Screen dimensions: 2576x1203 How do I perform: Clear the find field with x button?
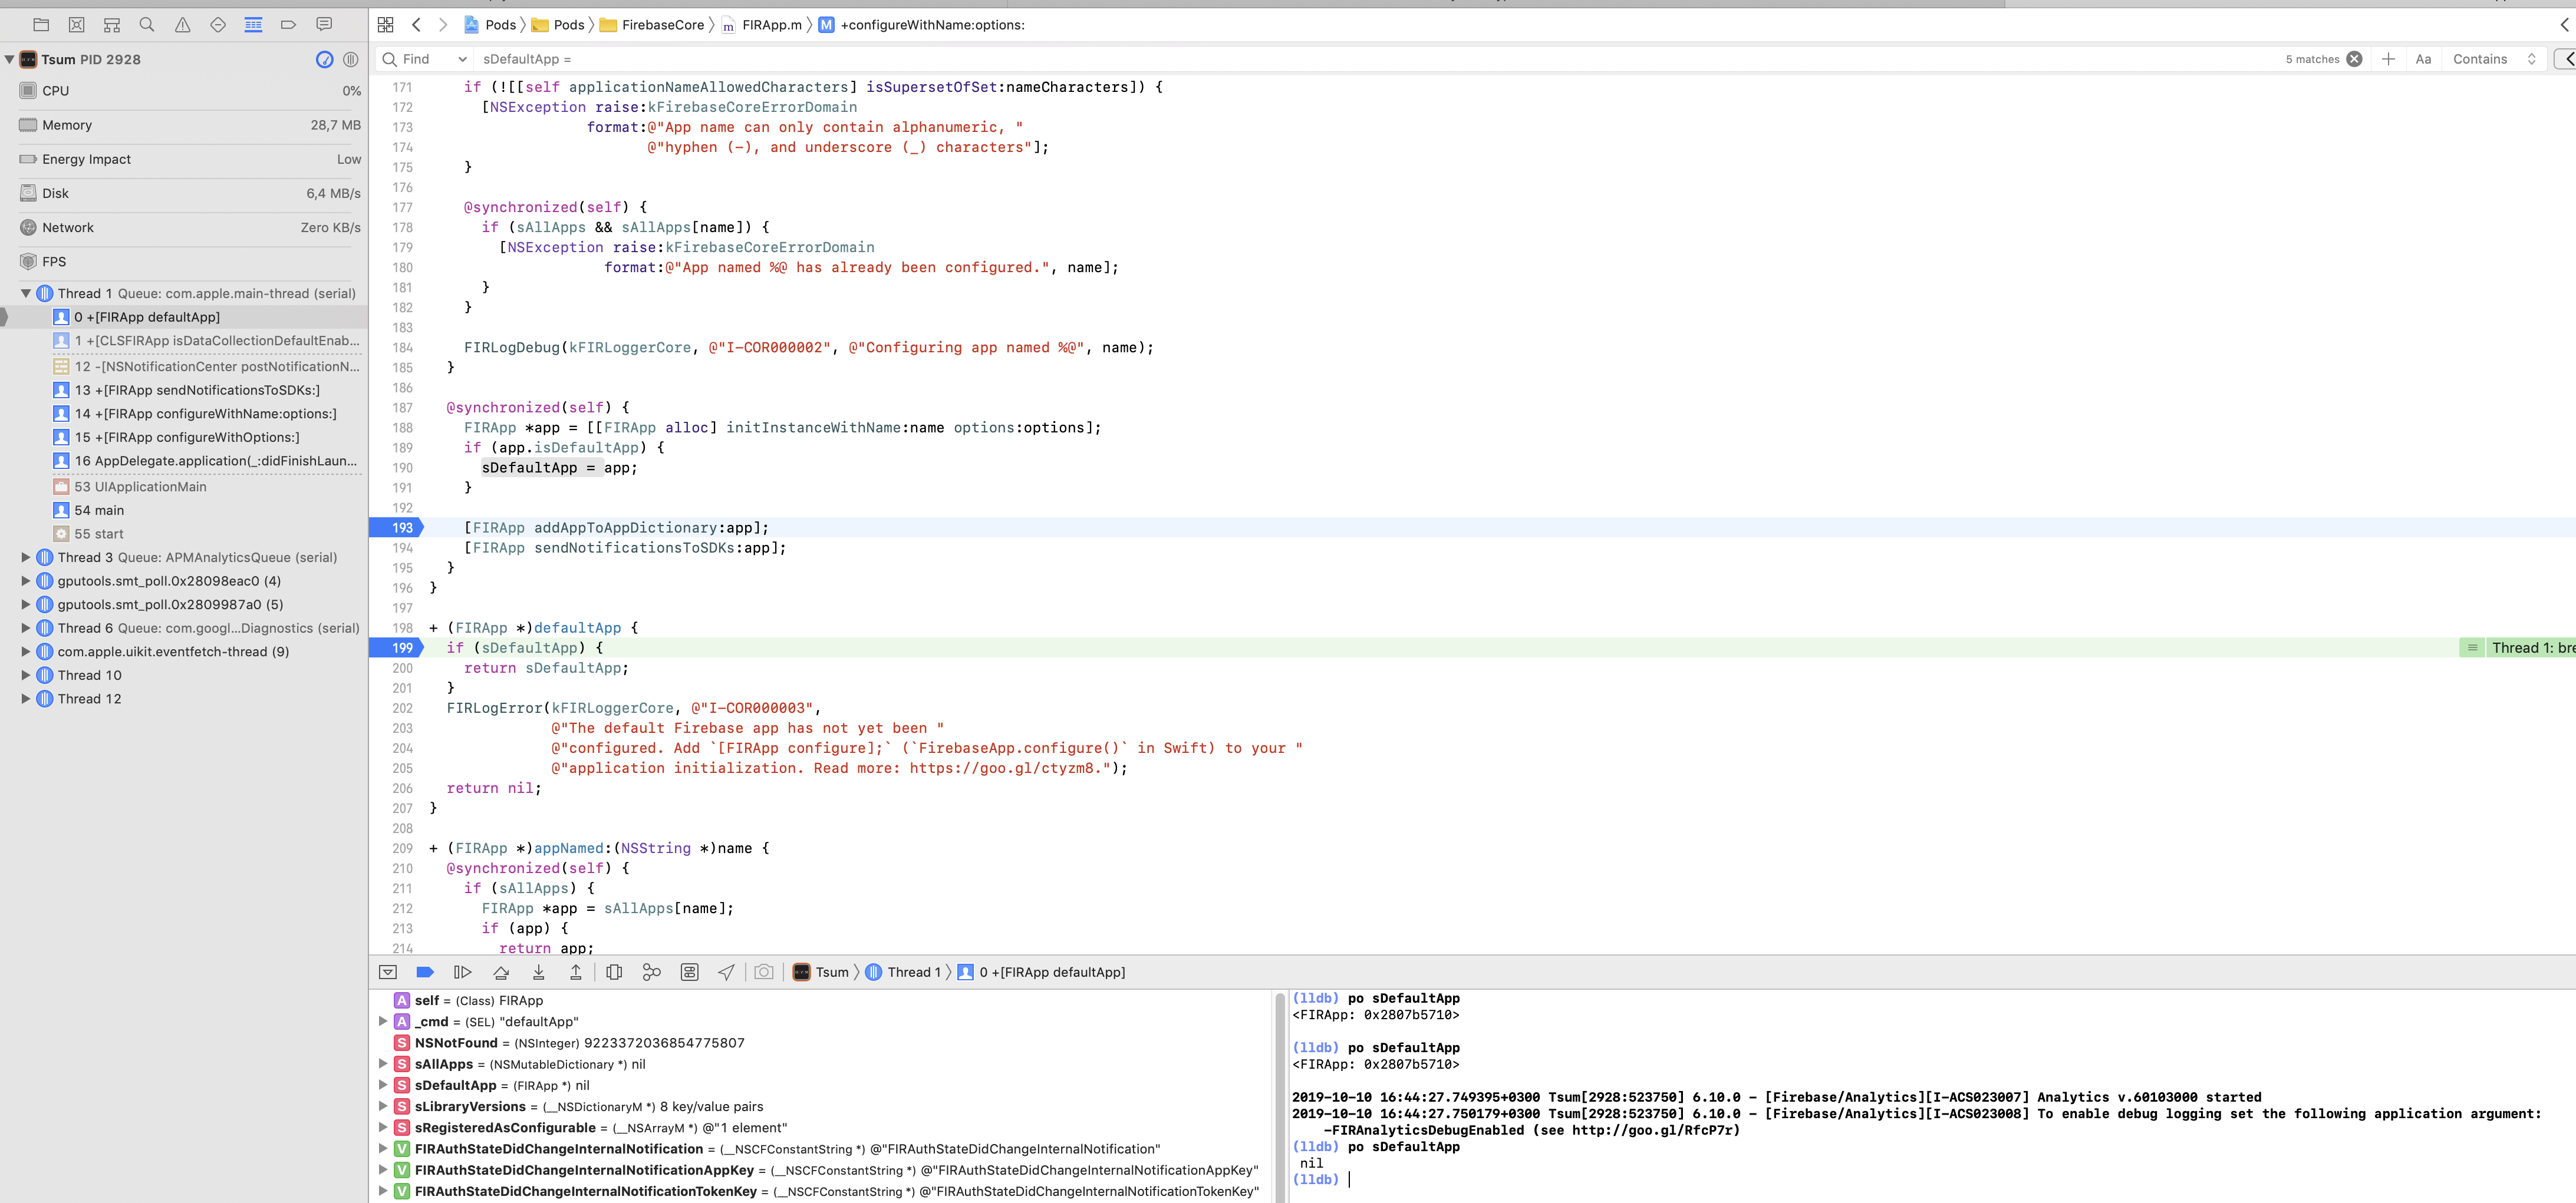click(x=2354, y=59)
